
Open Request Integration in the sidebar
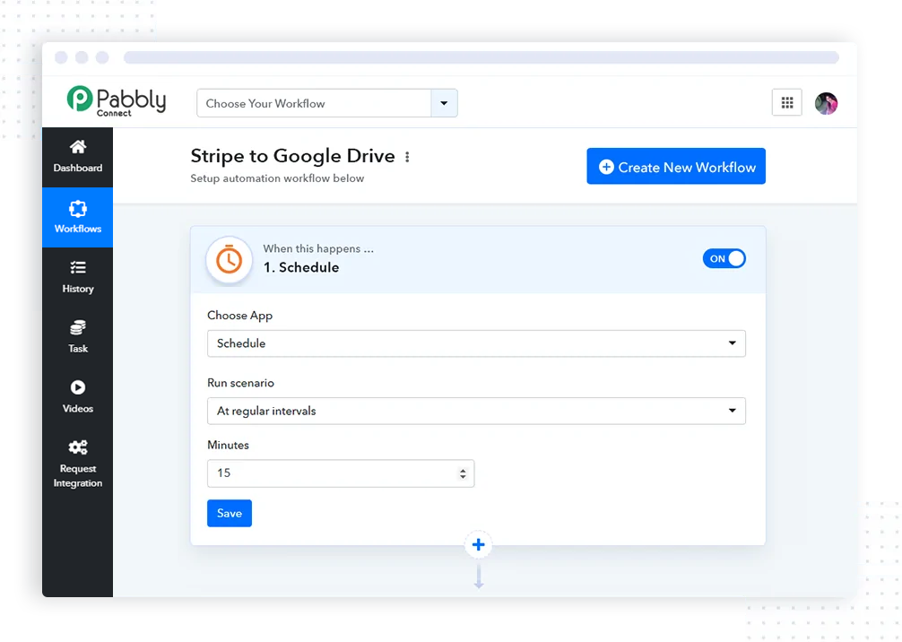pyautogui.click(x=78, y=464)
